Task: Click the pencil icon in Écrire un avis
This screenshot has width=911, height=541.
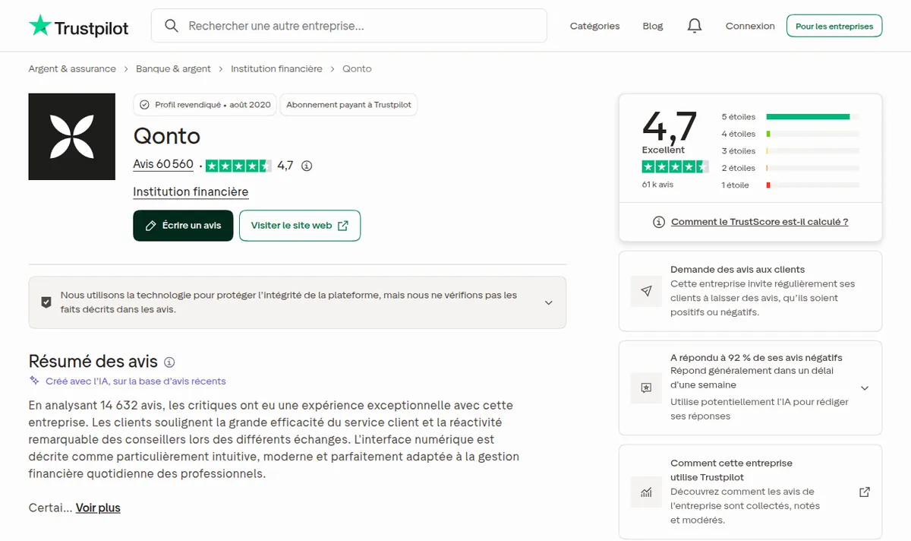Action: [x=150, y=226]
